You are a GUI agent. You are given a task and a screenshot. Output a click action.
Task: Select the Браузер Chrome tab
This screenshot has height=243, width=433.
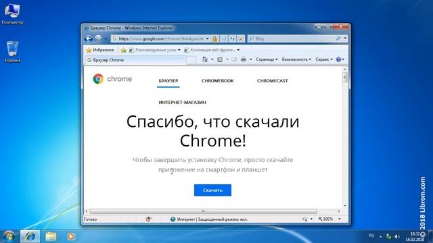click(135, 60)
